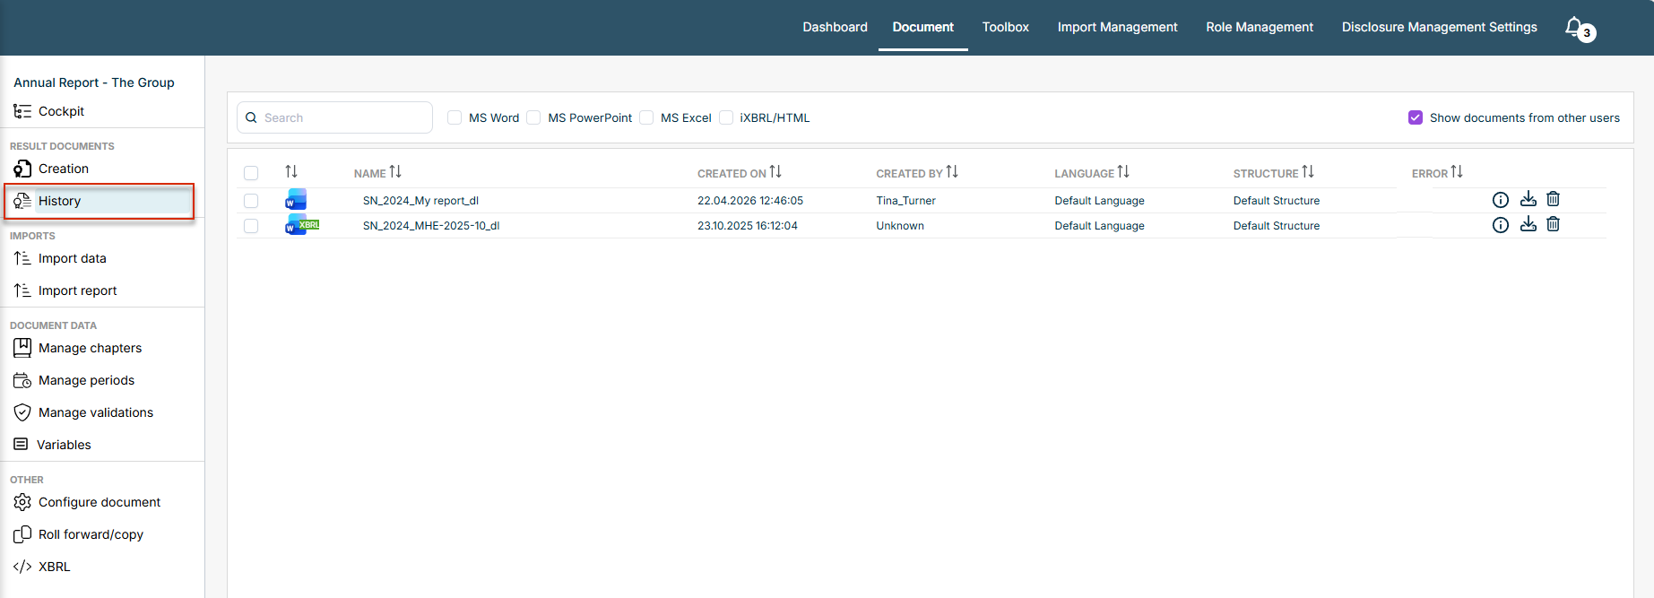Sort table by Structure column
Image resolution: width=1654 pixels, height=598 pixels.
point(1308,171)
